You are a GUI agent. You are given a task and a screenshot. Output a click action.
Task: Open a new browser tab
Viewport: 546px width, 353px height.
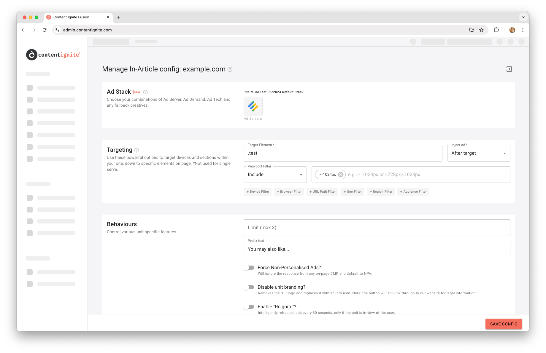119,17
